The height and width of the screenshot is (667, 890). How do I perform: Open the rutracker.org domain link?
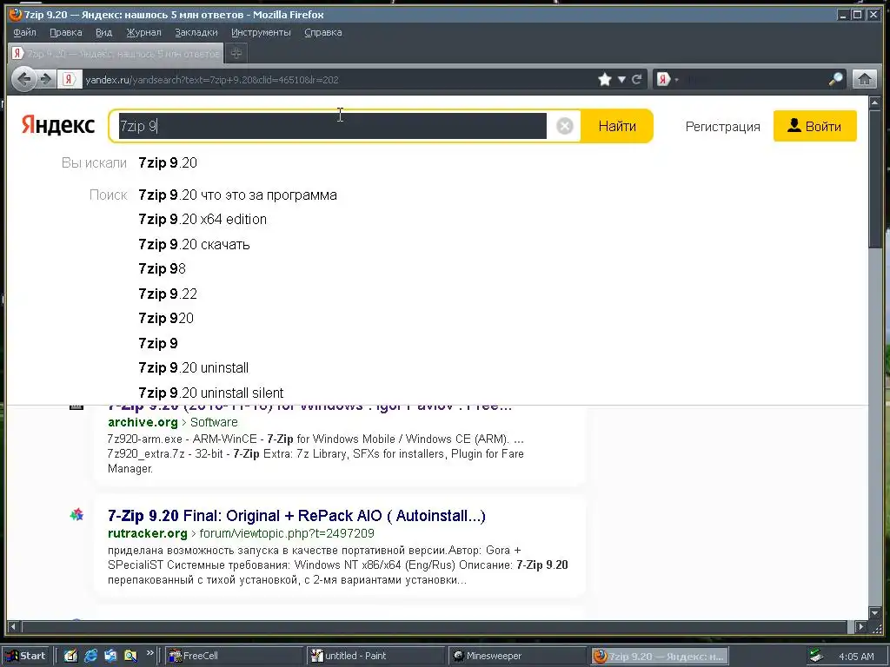[x=148, y=534]
